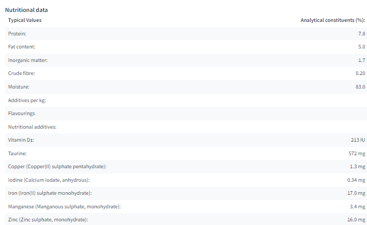Click the 'Iron (Iron(II) sulphate monohydrate):' label
Screen dimensions: 367x225
coord(50,193)
